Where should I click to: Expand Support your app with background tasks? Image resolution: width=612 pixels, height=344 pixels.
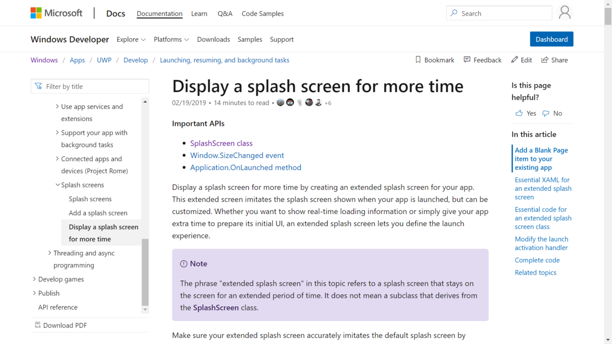coord(57,133)
